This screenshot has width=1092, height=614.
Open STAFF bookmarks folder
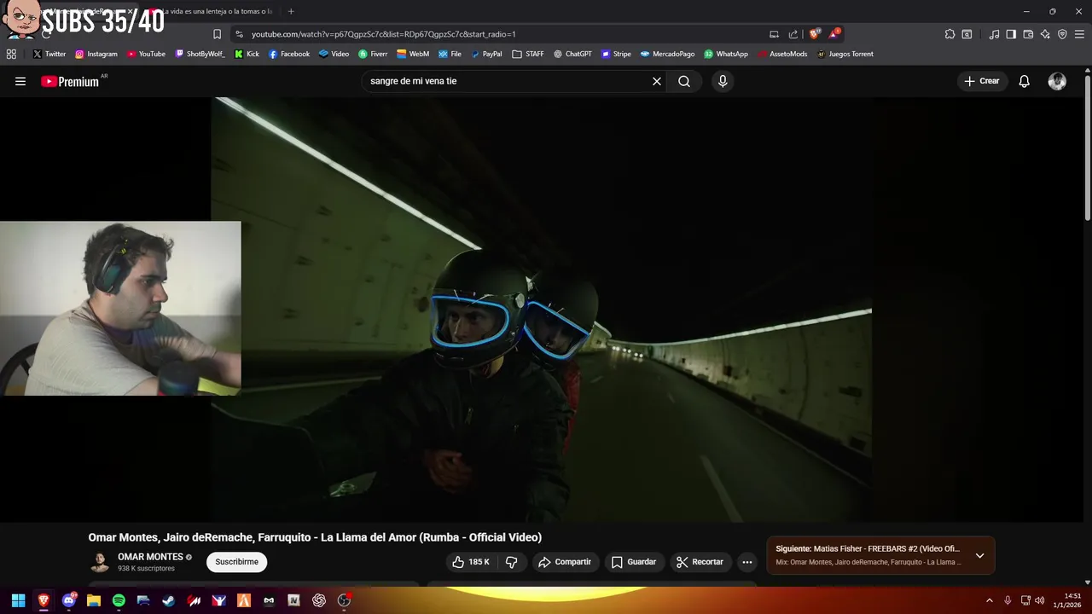click(x=528, y=54)
